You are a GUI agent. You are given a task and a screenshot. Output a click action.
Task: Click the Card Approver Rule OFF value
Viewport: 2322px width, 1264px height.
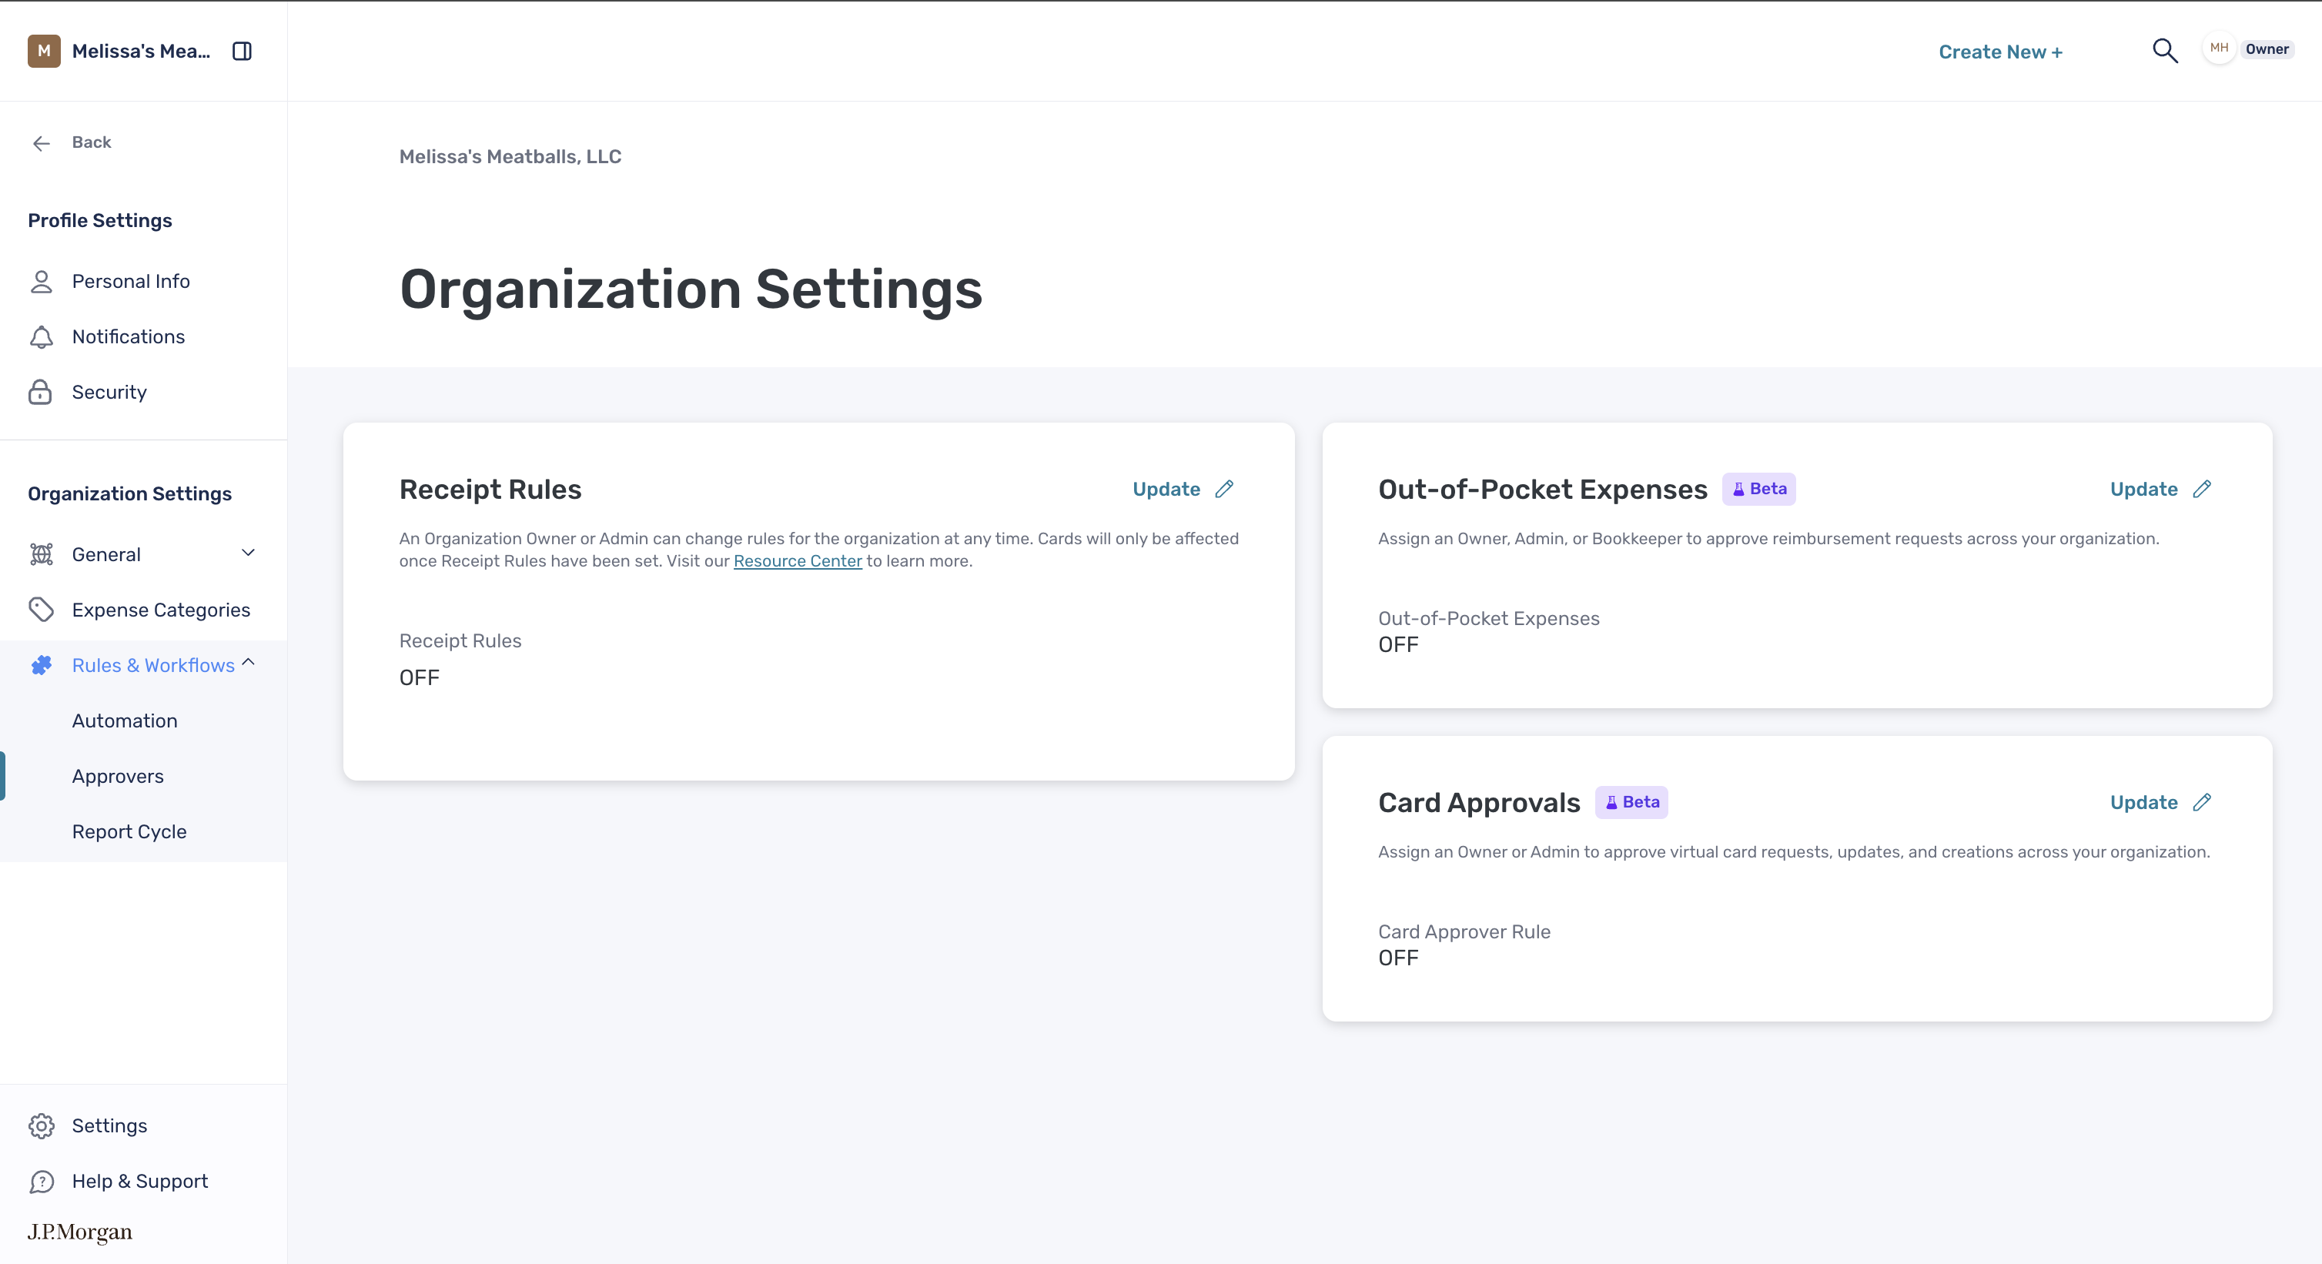click(x=1398, y=958)
